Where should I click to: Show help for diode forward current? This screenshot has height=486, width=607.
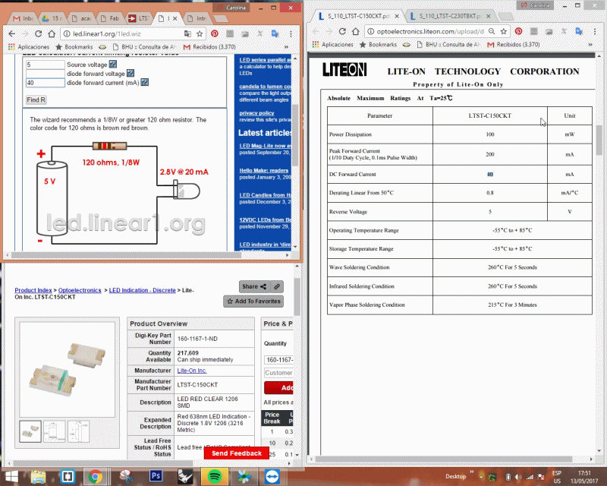pyautogui.click(x=145, y=82)
